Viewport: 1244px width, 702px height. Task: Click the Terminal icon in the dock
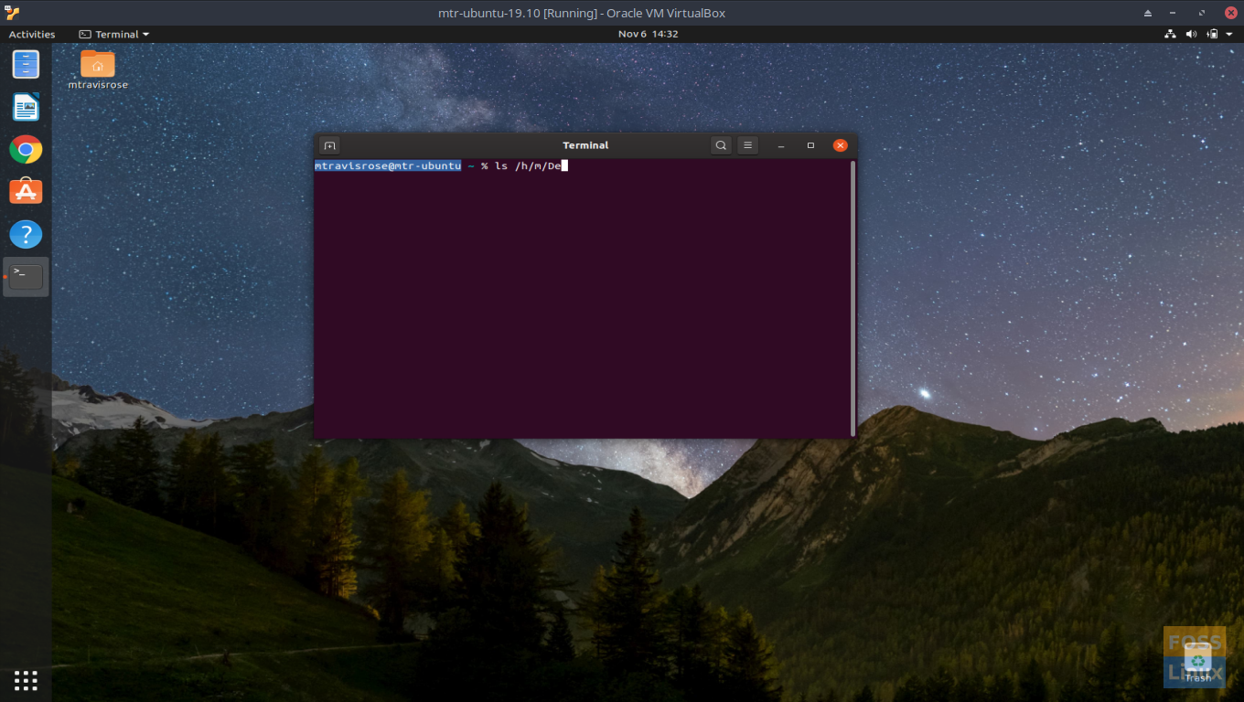click(x=26, y=276)
